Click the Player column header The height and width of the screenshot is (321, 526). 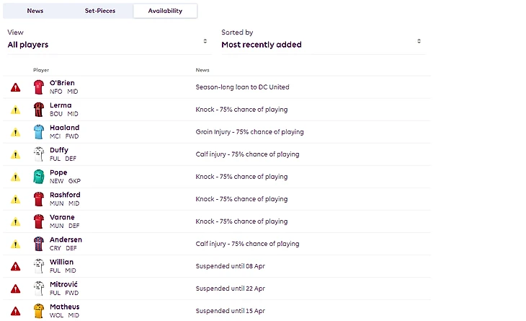(x=41, y=70)
